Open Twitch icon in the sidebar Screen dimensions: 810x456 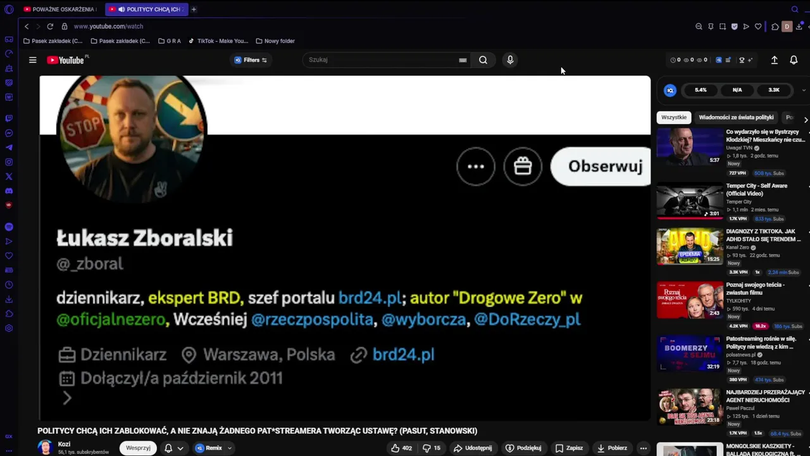click(9, 118)
